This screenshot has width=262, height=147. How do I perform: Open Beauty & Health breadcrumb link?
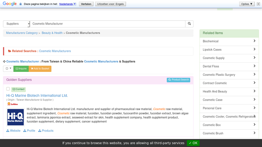click(x=52, y=33)
